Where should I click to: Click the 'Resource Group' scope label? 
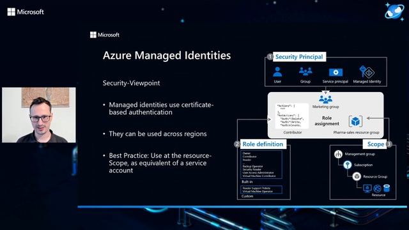375,176
